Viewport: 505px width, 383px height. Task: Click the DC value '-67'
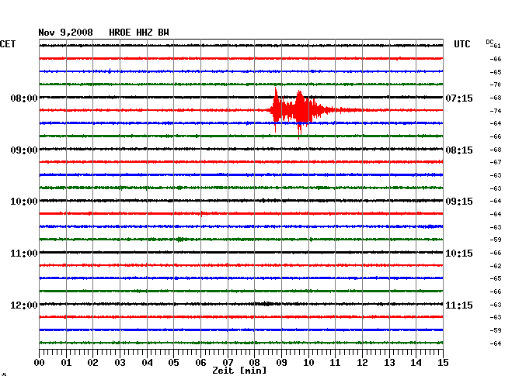click(x=496, y=162)
